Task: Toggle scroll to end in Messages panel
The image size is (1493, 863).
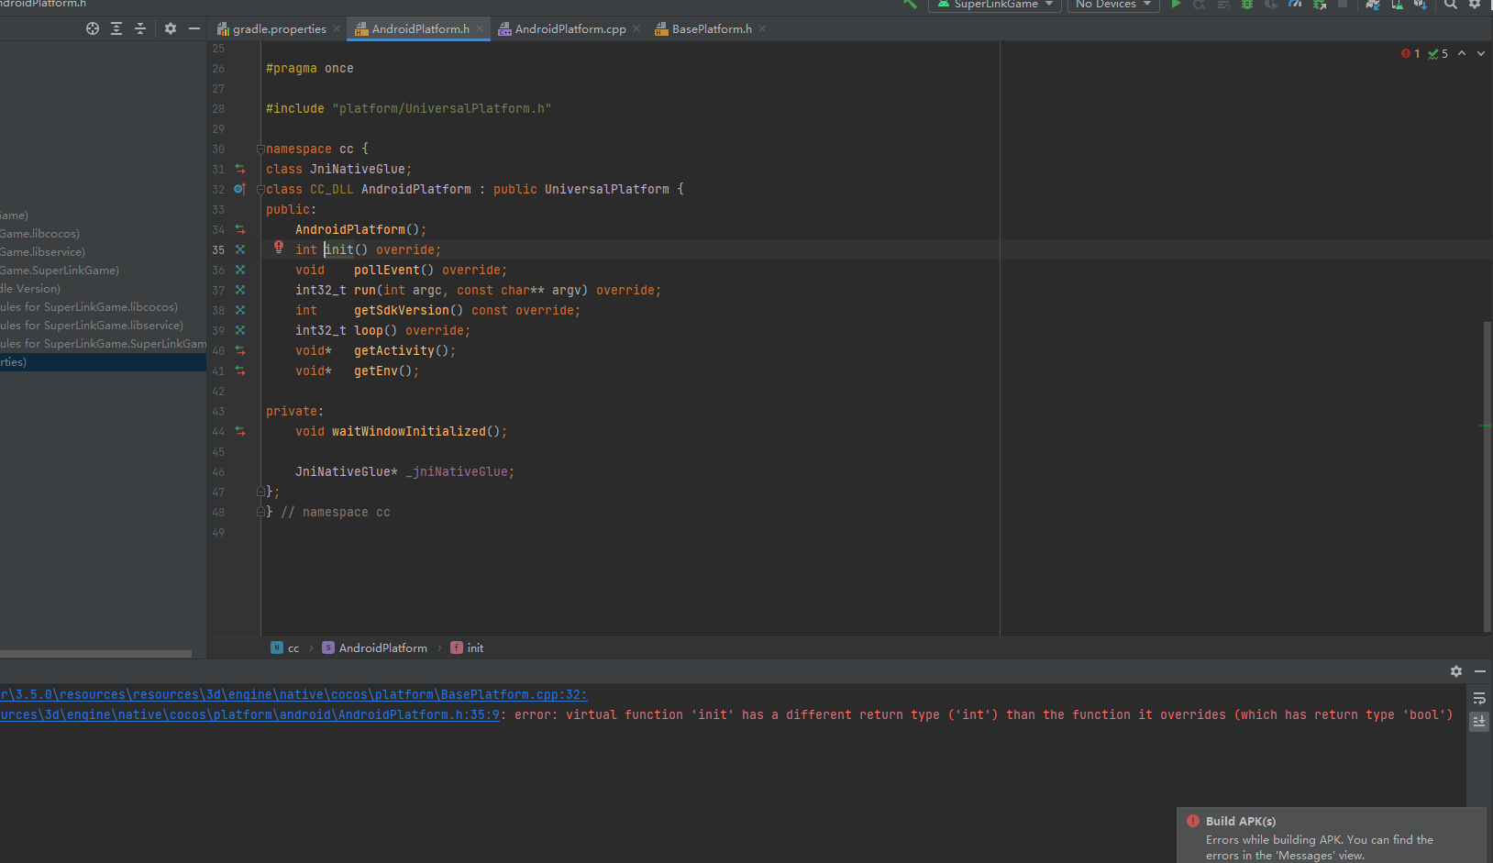Action: (x=1479, y=722)
